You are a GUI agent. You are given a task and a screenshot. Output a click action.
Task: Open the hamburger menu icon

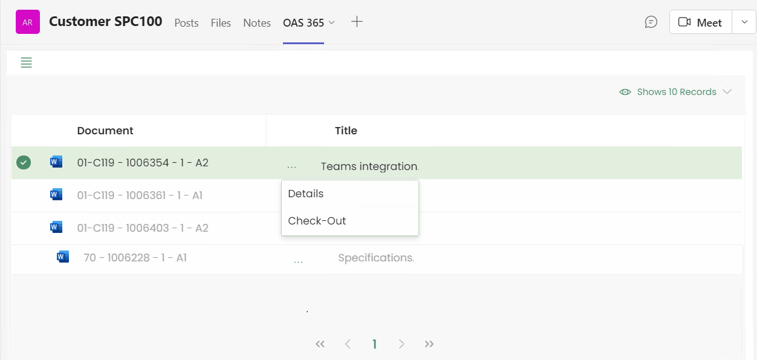pyautogui.click(x=26, y=62)
